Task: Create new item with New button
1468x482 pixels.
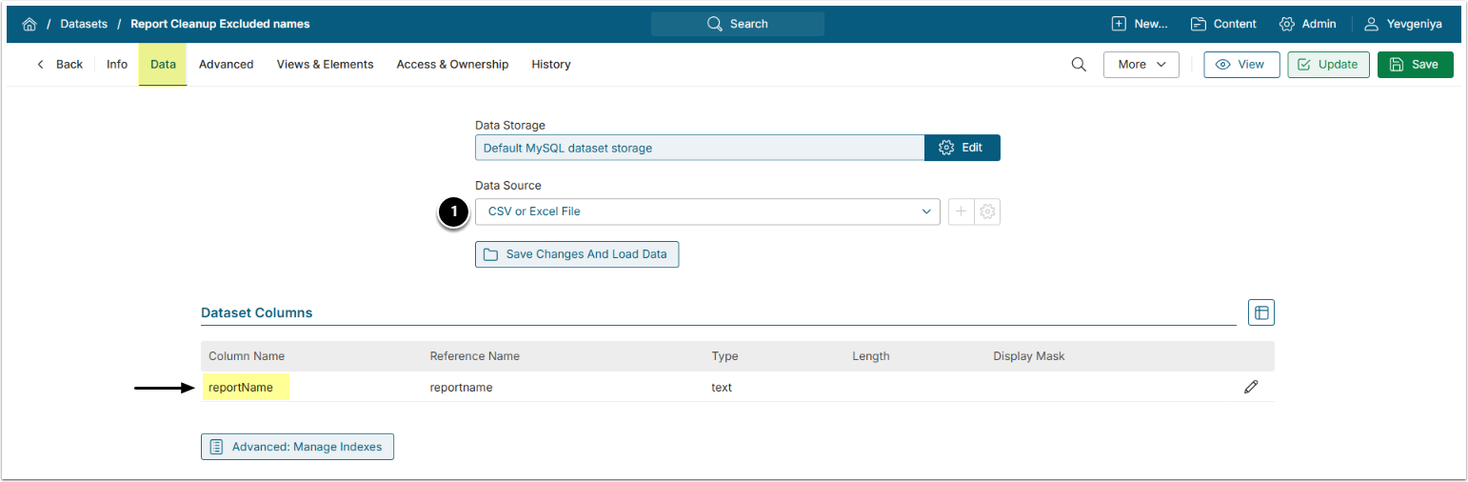Action: tap(1140, 24)
